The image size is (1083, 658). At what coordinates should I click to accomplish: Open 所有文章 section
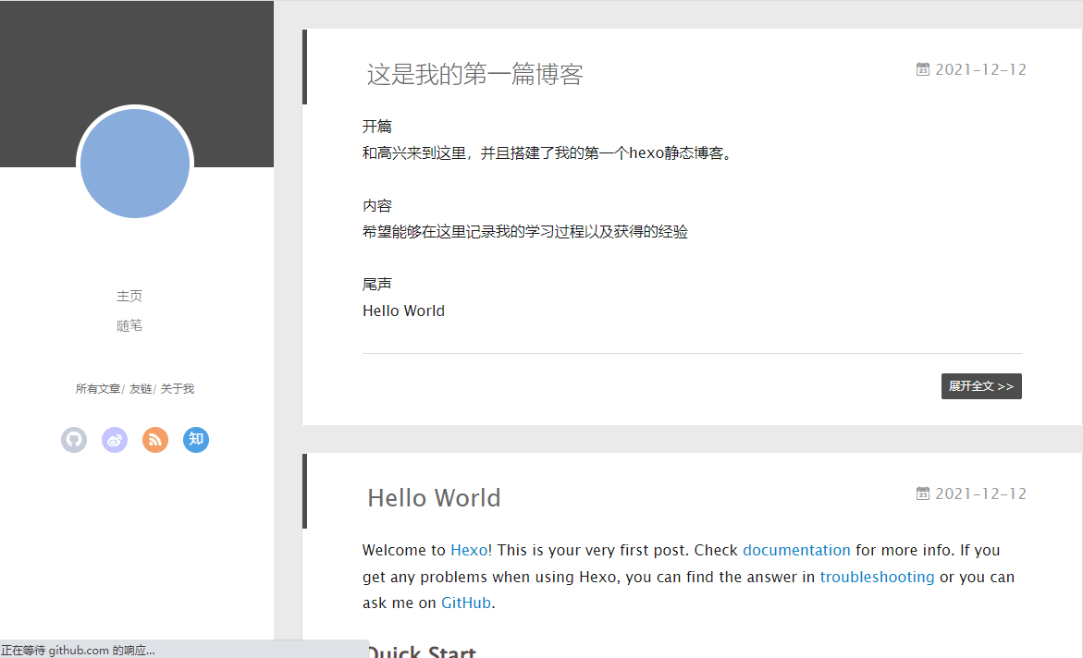coord(98,389)
